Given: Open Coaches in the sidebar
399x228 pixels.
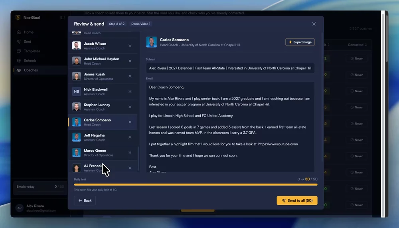Looking at the screenshot, I should click(x=40, y=70).
